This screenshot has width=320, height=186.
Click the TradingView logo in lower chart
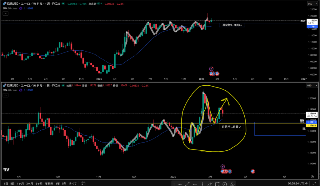click(6, 170)
